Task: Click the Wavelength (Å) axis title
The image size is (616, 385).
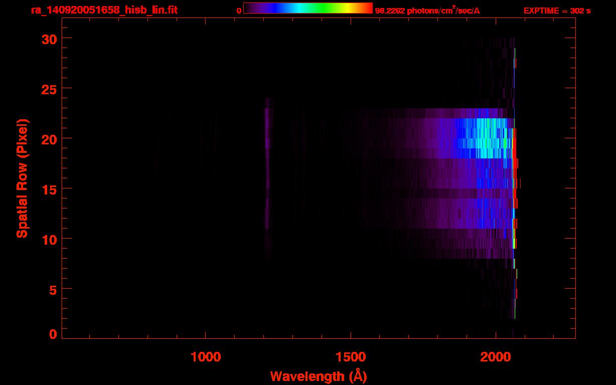Action: [319, 376]
